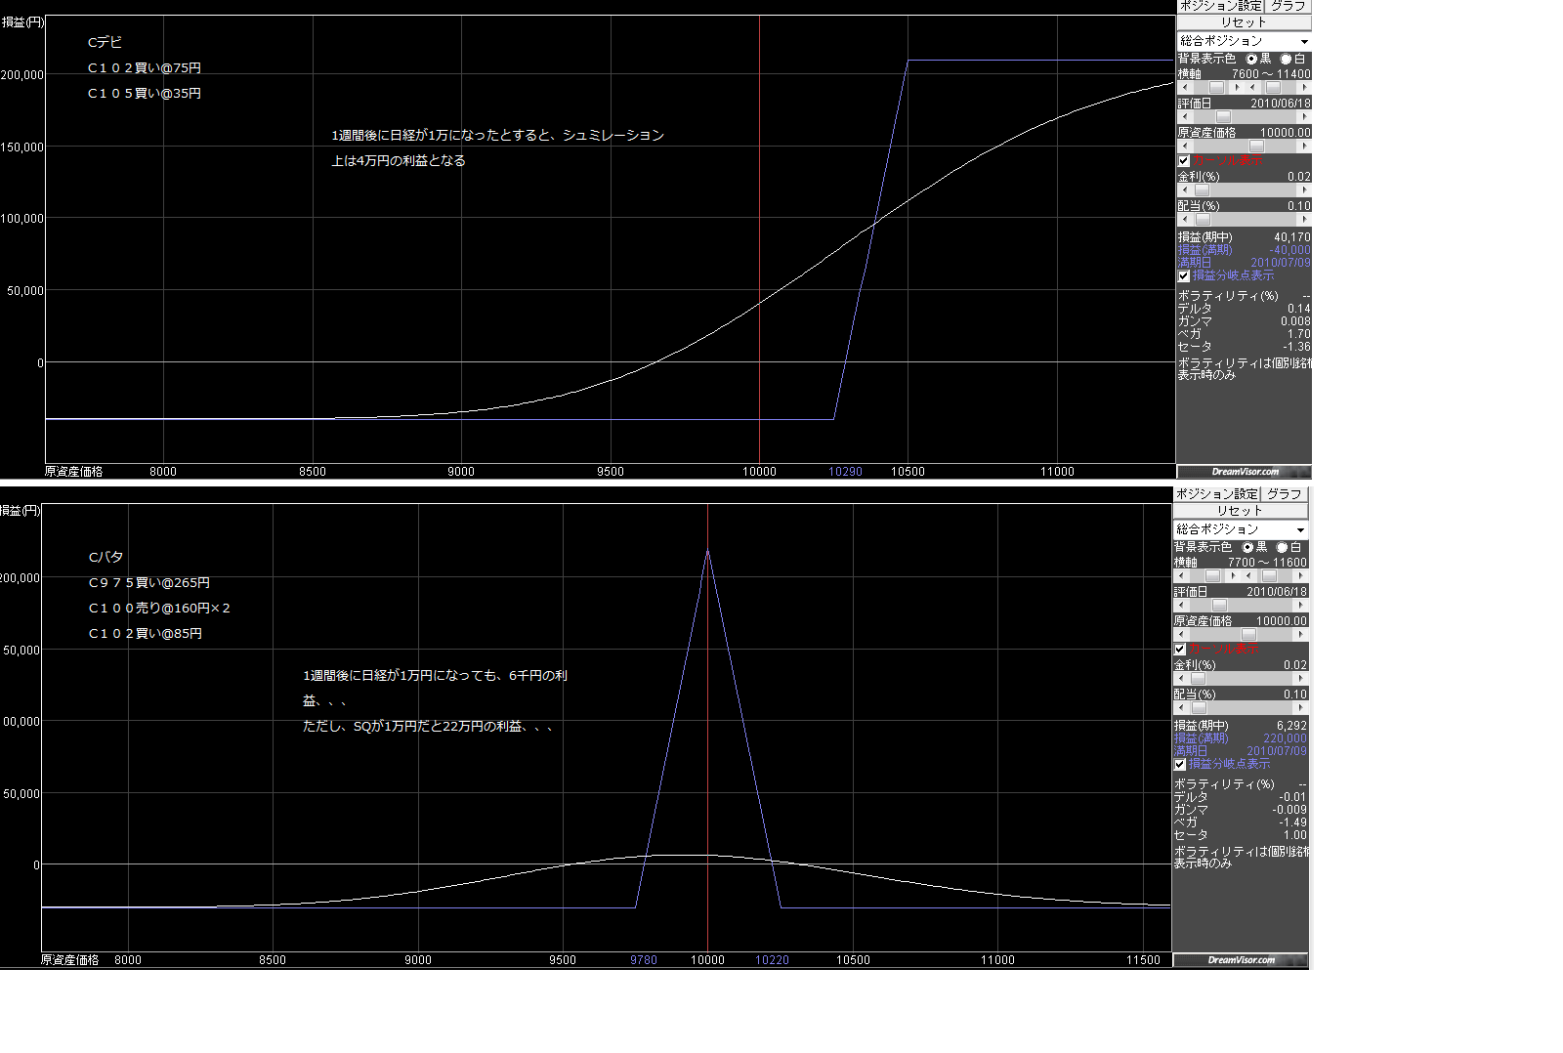Click left arrow of top 原資産価格 scrollbar
1563x1053 pixels.
pyautogui.click(x=1184, y=147)
